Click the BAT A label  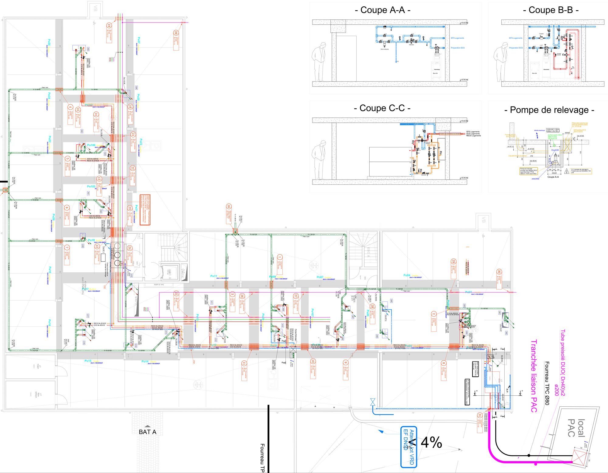click(147, 432)
